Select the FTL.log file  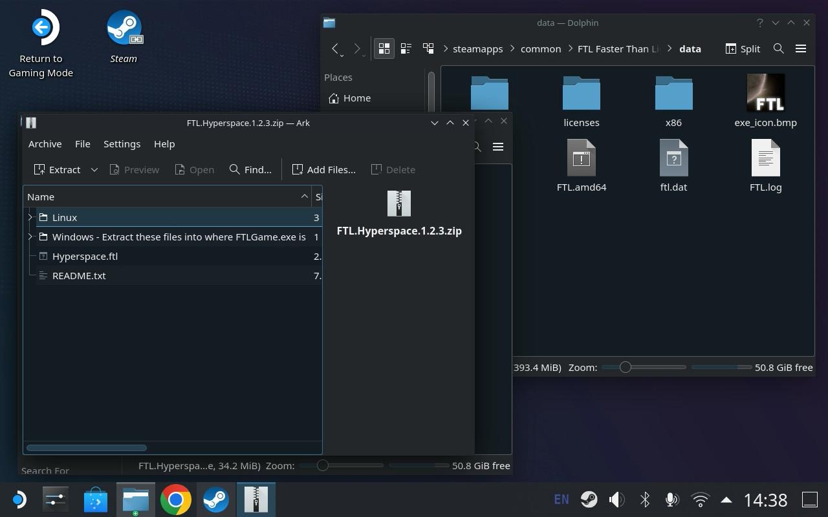[x=766, y=166]
